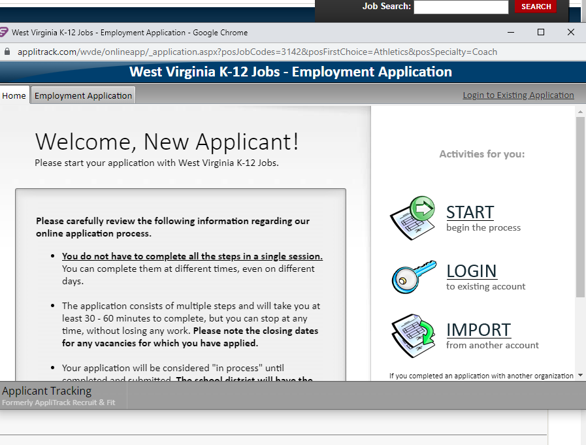
Task: Click the IMPORT link
Action: pos(478,330)
